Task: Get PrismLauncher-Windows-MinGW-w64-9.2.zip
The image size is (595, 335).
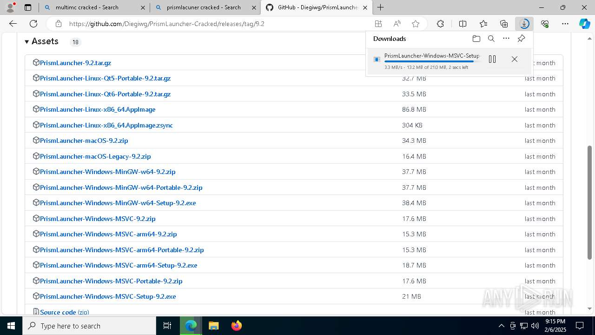Action: [x=107, y=172]
